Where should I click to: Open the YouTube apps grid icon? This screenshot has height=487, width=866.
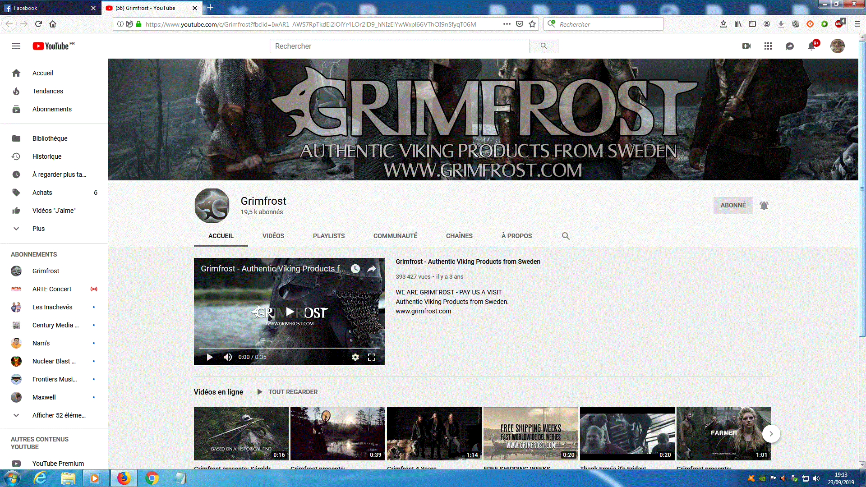(x=768, y=46)
